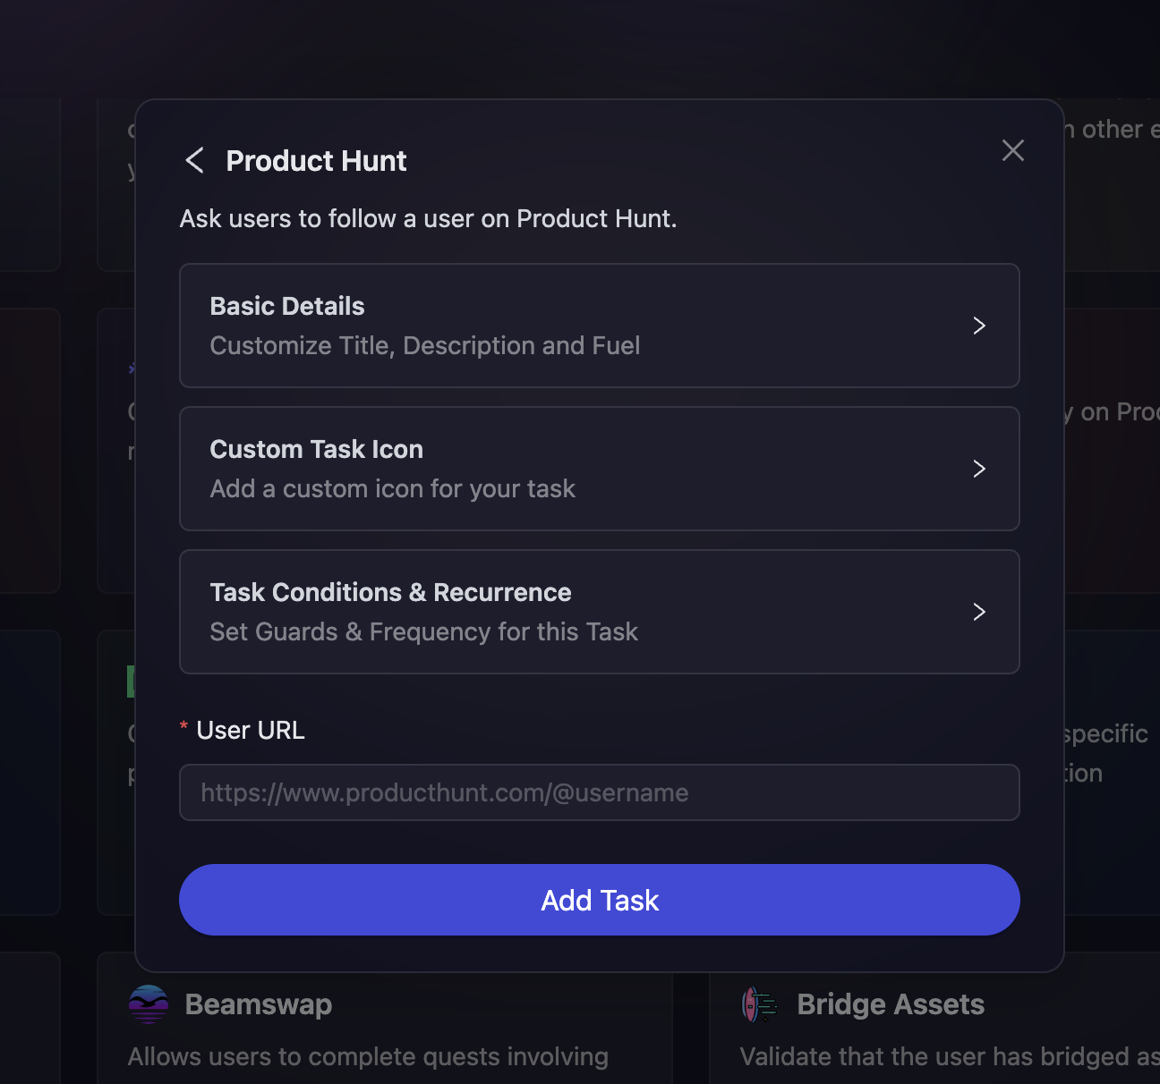Image resolution: width=1160 pixels, height=1084 pixels.
Task: Click 'Add a custom icon for your task' text
Action: pyautogui.click(x=392, y=489)
